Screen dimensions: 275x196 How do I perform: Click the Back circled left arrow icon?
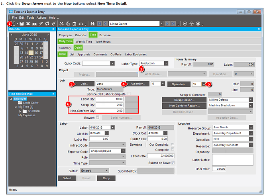point(185,24)
